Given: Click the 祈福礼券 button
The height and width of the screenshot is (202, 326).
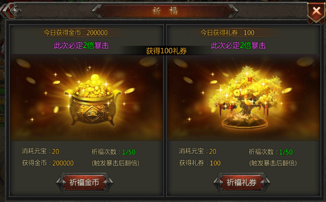Looking at the screenshot, I should (x=242, y=182).
